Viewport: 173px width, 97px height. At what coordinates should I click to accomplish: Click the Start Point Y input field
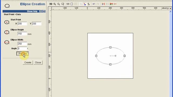[x=37, y=24]
